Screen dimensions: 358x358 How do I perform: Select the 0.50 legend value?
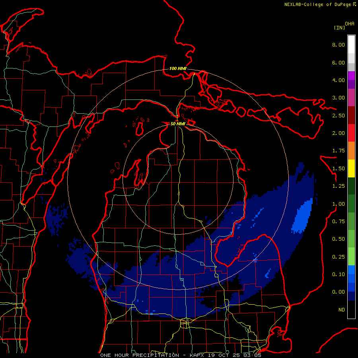[x=339, y=239]
